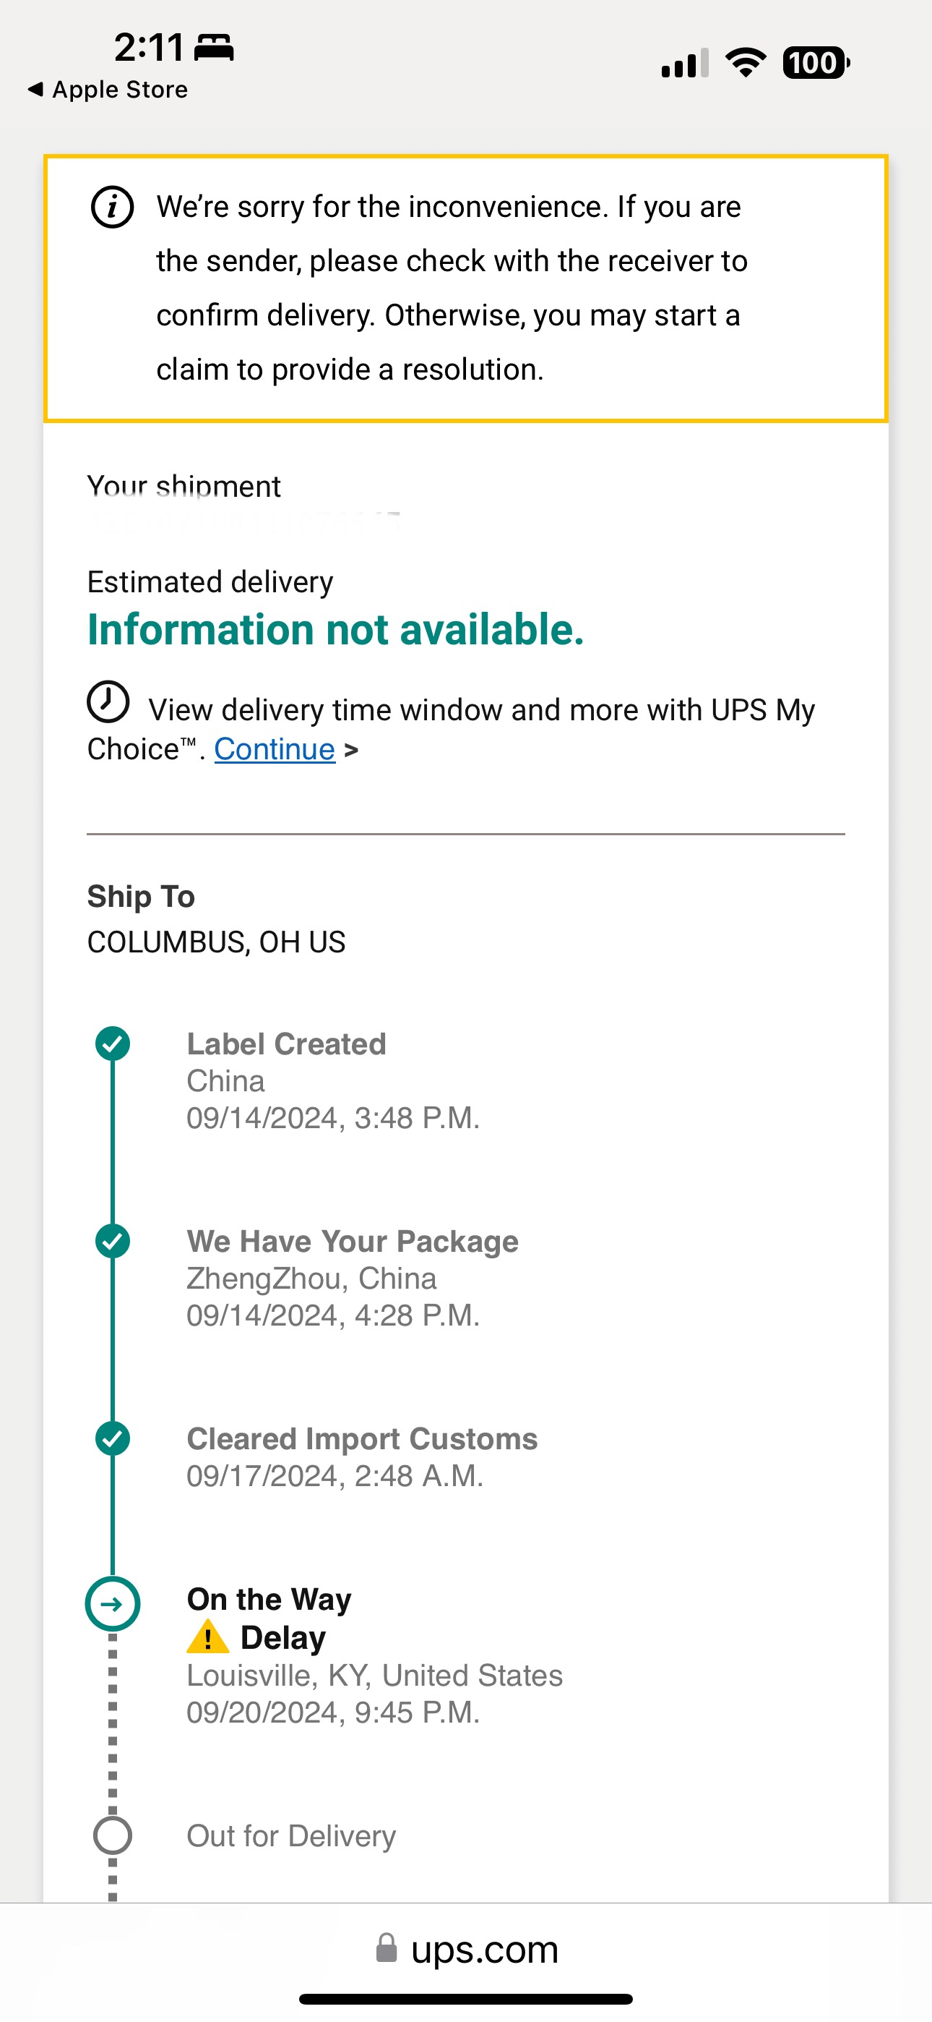The image size is (932, 2022).
Task: Tap the lock icon next to ups.com
Action: (x=386, y=1948)
